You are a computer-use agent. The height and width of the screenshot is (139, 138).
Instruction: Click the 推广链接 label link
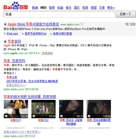point(131,24)
